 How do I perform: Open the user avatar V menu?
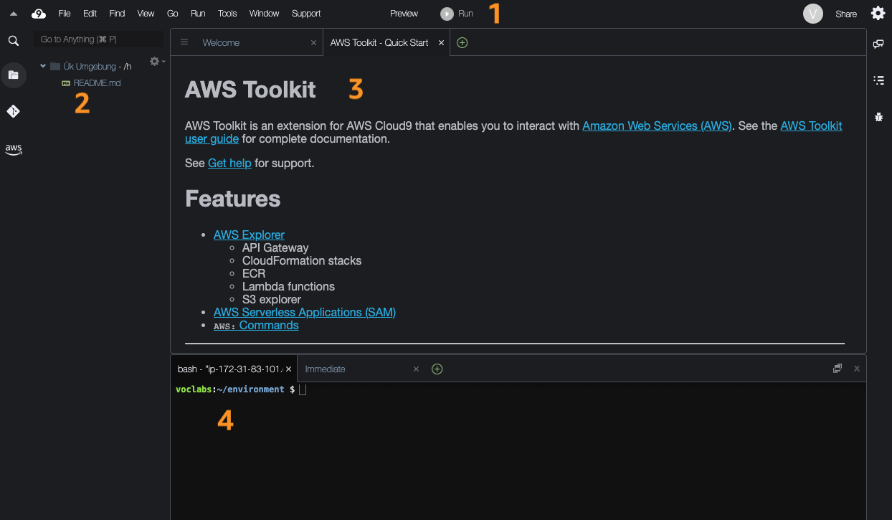(x=812, y=14)
